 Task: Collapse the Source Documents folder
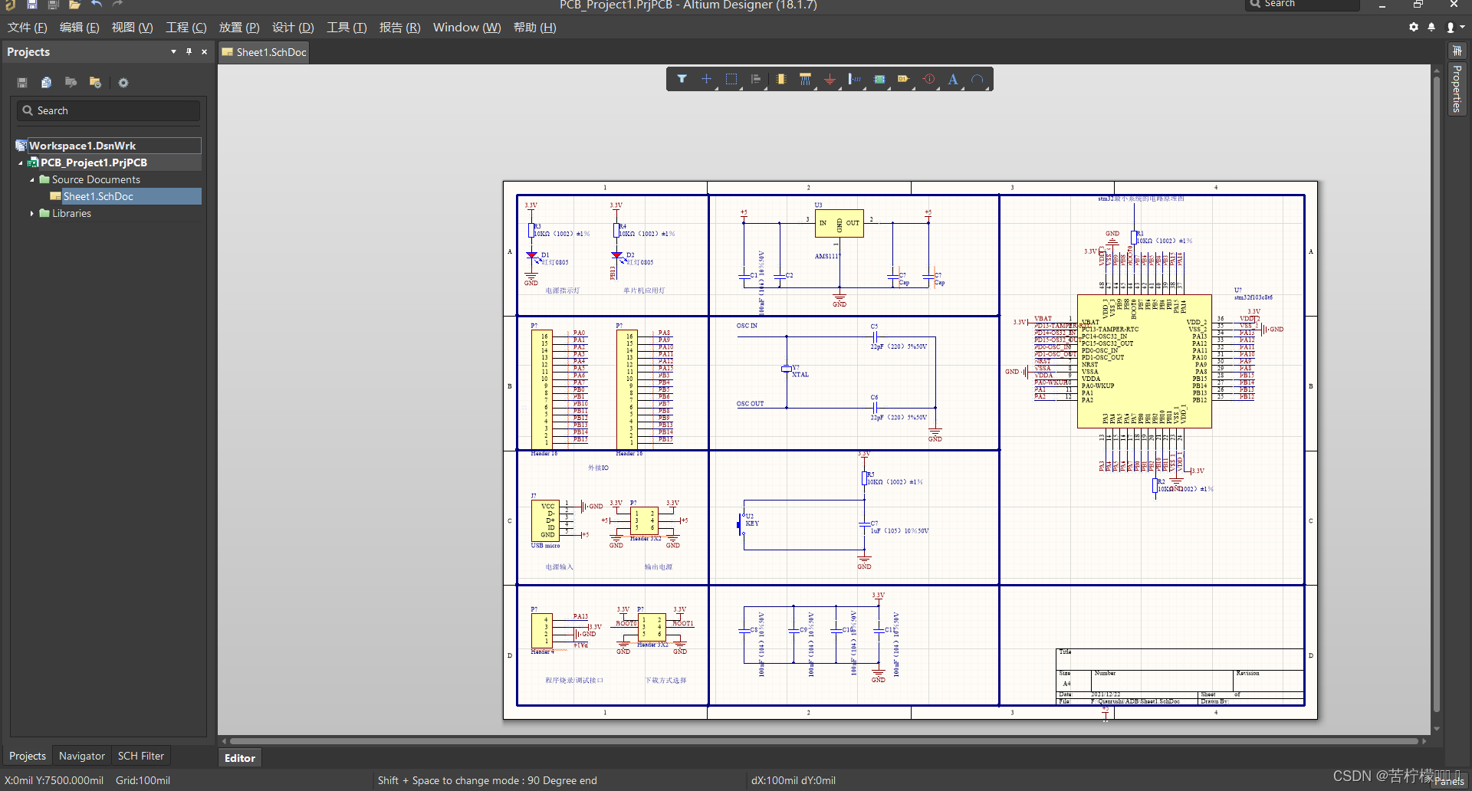(32, 179)
